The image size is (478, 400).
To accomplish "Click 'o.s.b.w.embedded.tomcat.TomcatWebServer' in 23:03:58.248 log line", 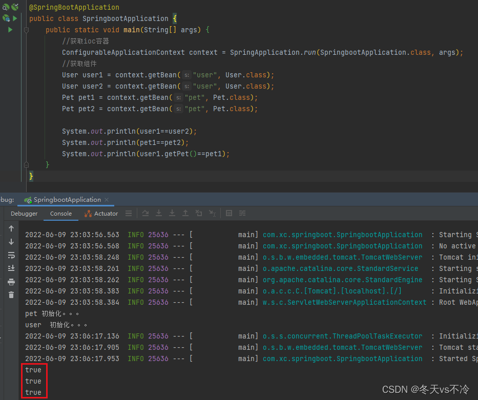I will tap(343, 258).
